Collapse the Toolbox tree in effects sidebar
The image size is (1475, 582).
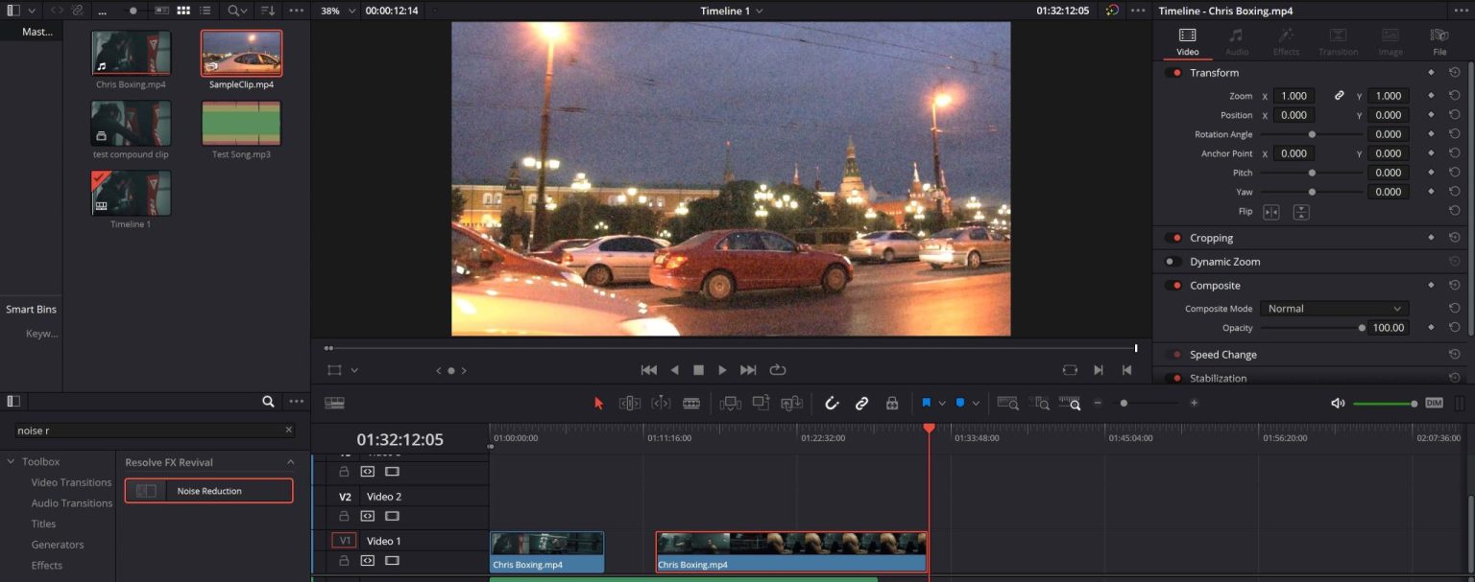coord(11,461)
